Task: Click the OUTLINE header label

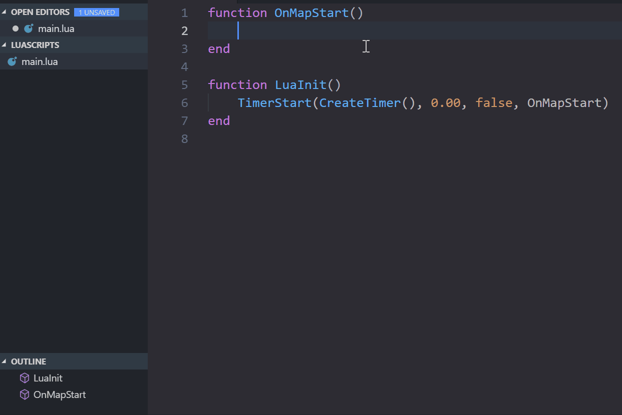Action: pyautogui.click(x=29, y=361)
